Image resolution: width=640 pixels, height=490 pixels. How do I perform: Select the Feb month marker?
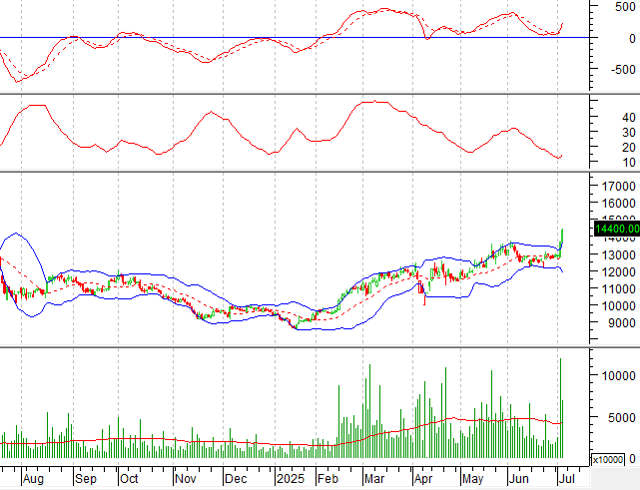[327, 477]
